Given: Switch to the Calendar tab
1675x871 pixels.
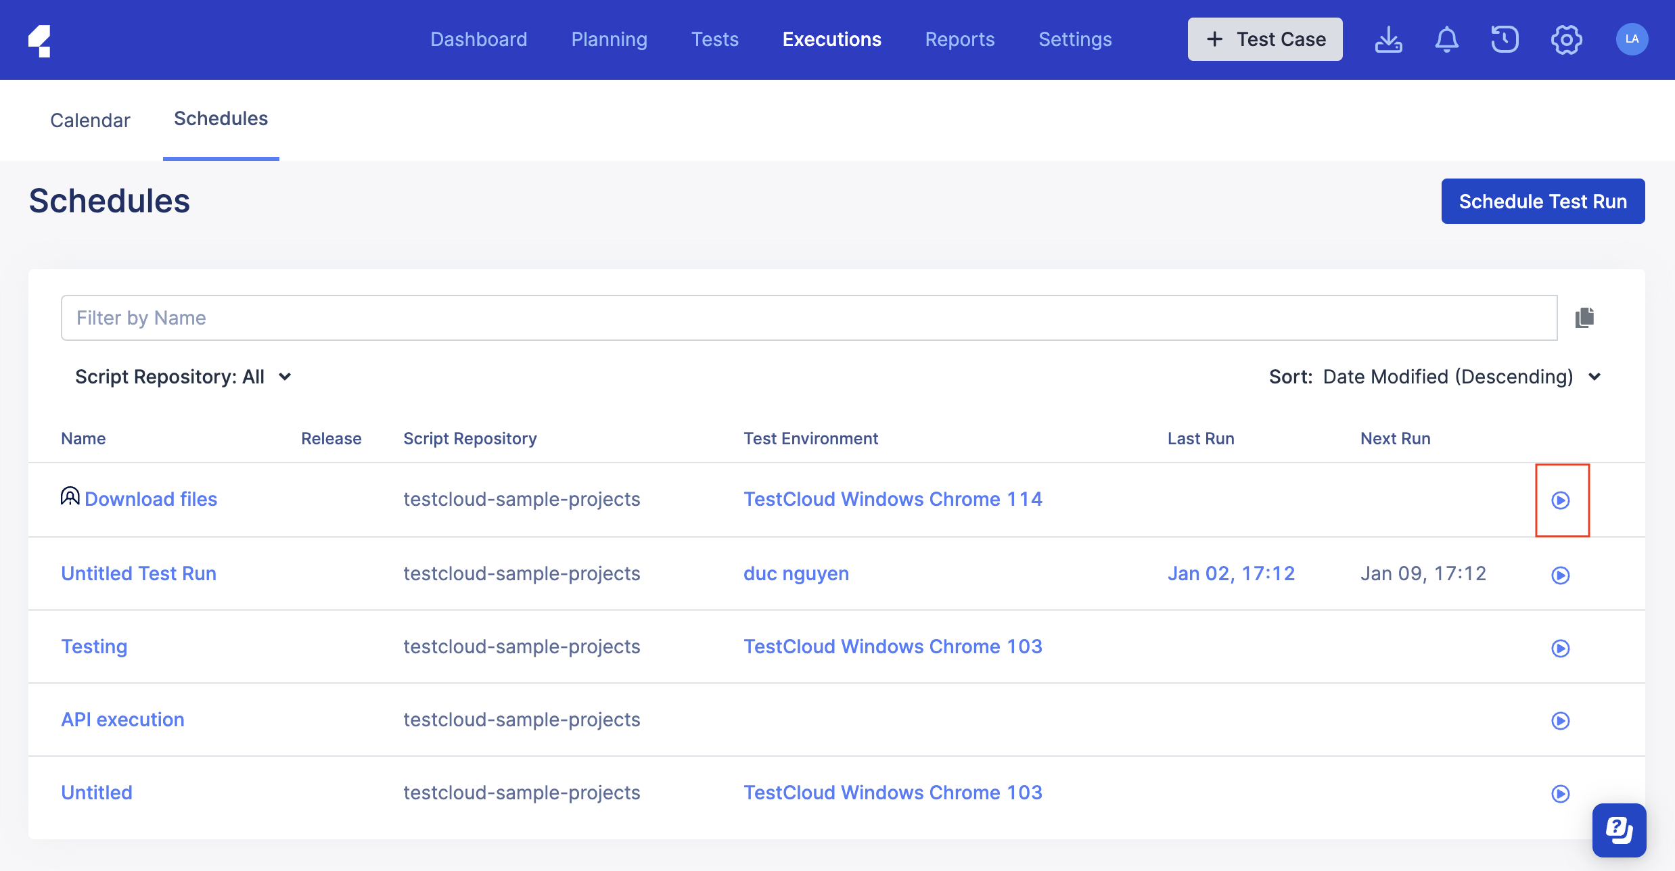Looking at the screenshot, I should (89, 120).
